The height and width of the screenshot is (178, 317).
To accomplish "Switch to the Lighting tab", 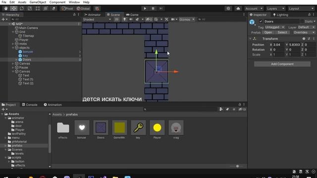I will click(x=281, y=14).
